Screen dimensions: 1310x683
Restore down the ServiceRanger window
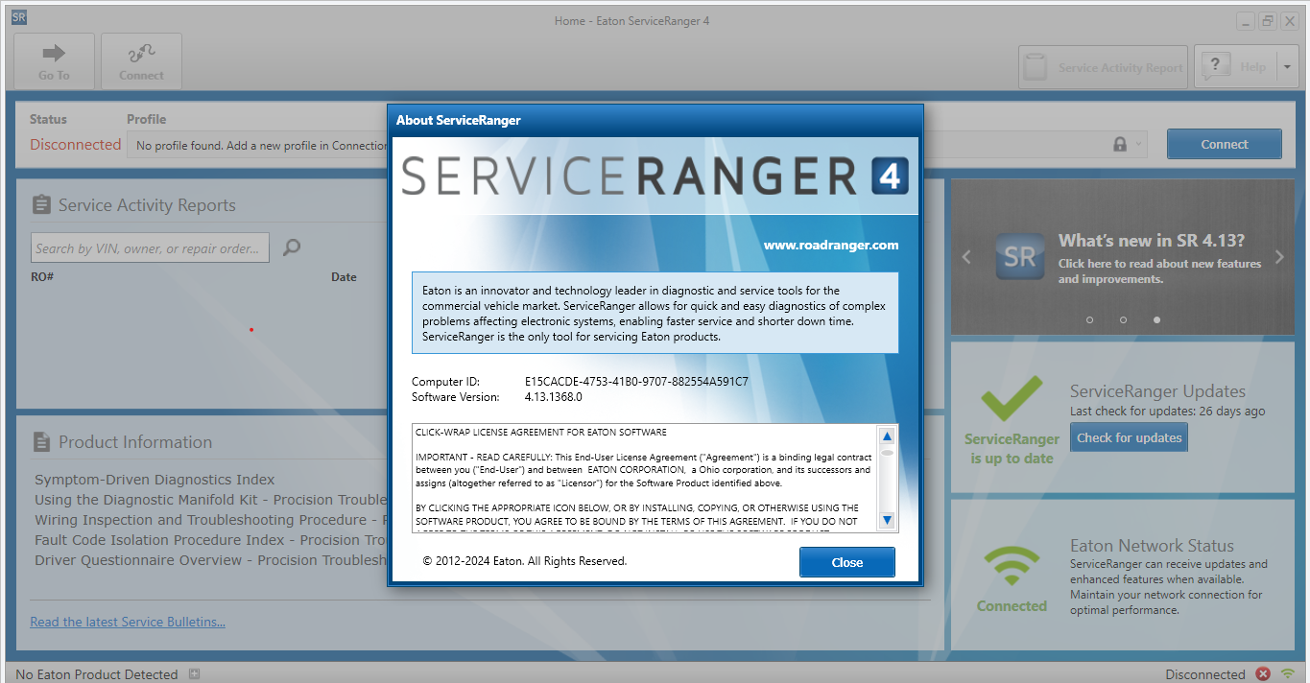click(x=1268, y=20)
